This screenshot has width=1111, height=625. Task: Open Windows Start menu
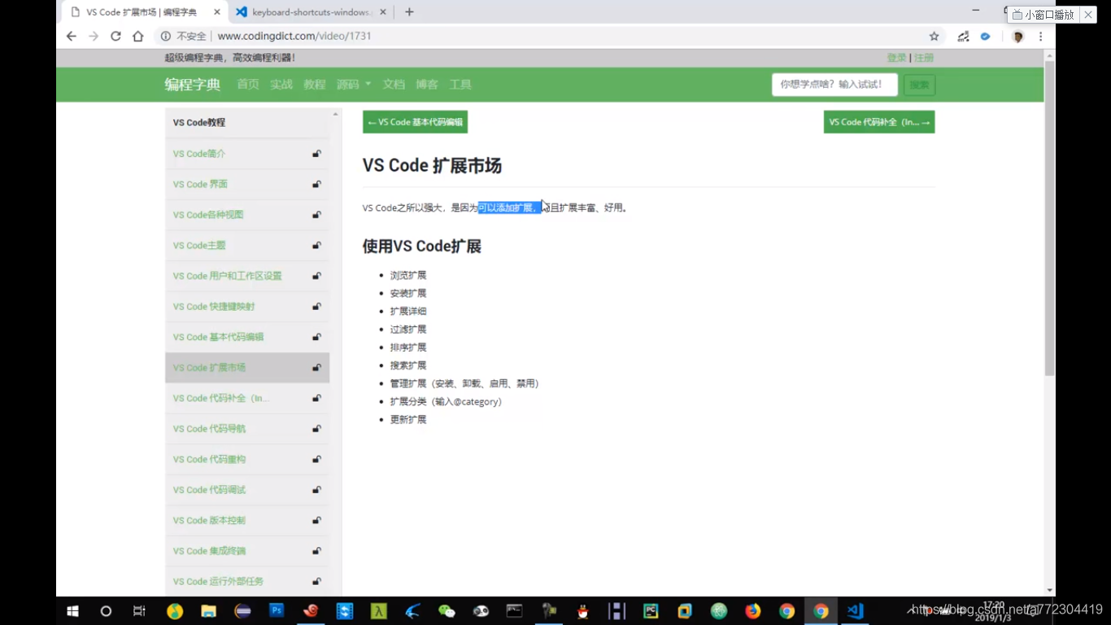tap(72, 610)
